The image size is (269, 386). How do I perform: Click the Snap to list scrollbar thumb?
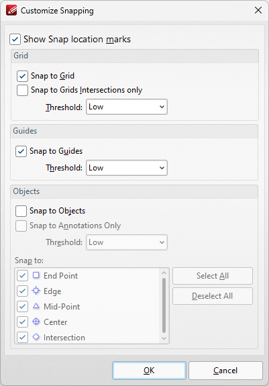[164, 305]
